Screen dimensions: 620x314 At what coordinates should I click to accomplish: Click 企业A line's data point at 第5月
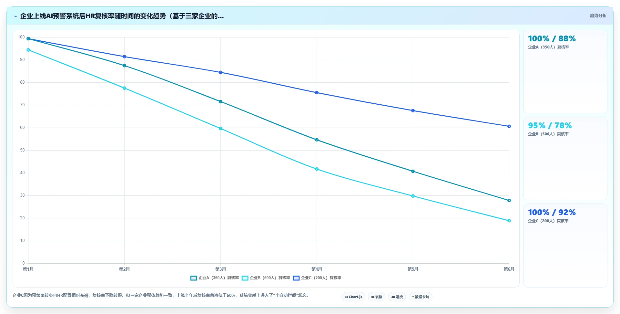pos(413,172)
